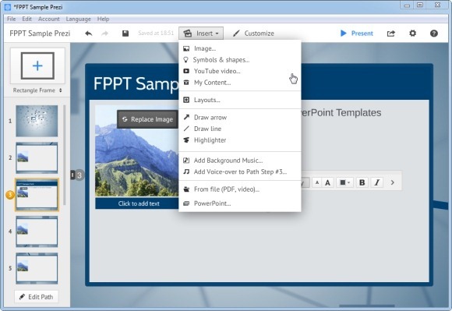Screen dimensions: 452x311
Task: Open the share icon in toolbar
Action: [x=391, y=34]
